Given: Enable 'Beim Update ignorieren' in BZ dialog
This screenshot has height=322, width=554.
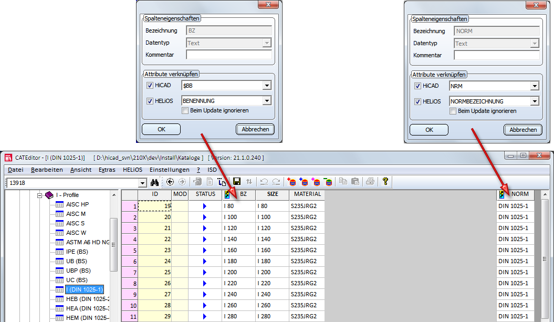Looking at the screenshot, I should (185, 111).
